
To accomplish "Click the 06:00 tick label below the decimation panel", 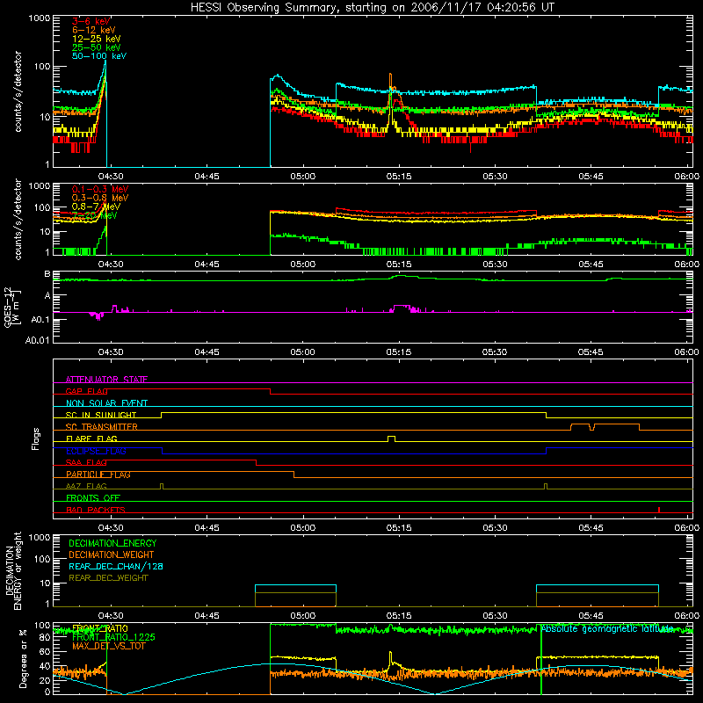I will coord(686,616).
